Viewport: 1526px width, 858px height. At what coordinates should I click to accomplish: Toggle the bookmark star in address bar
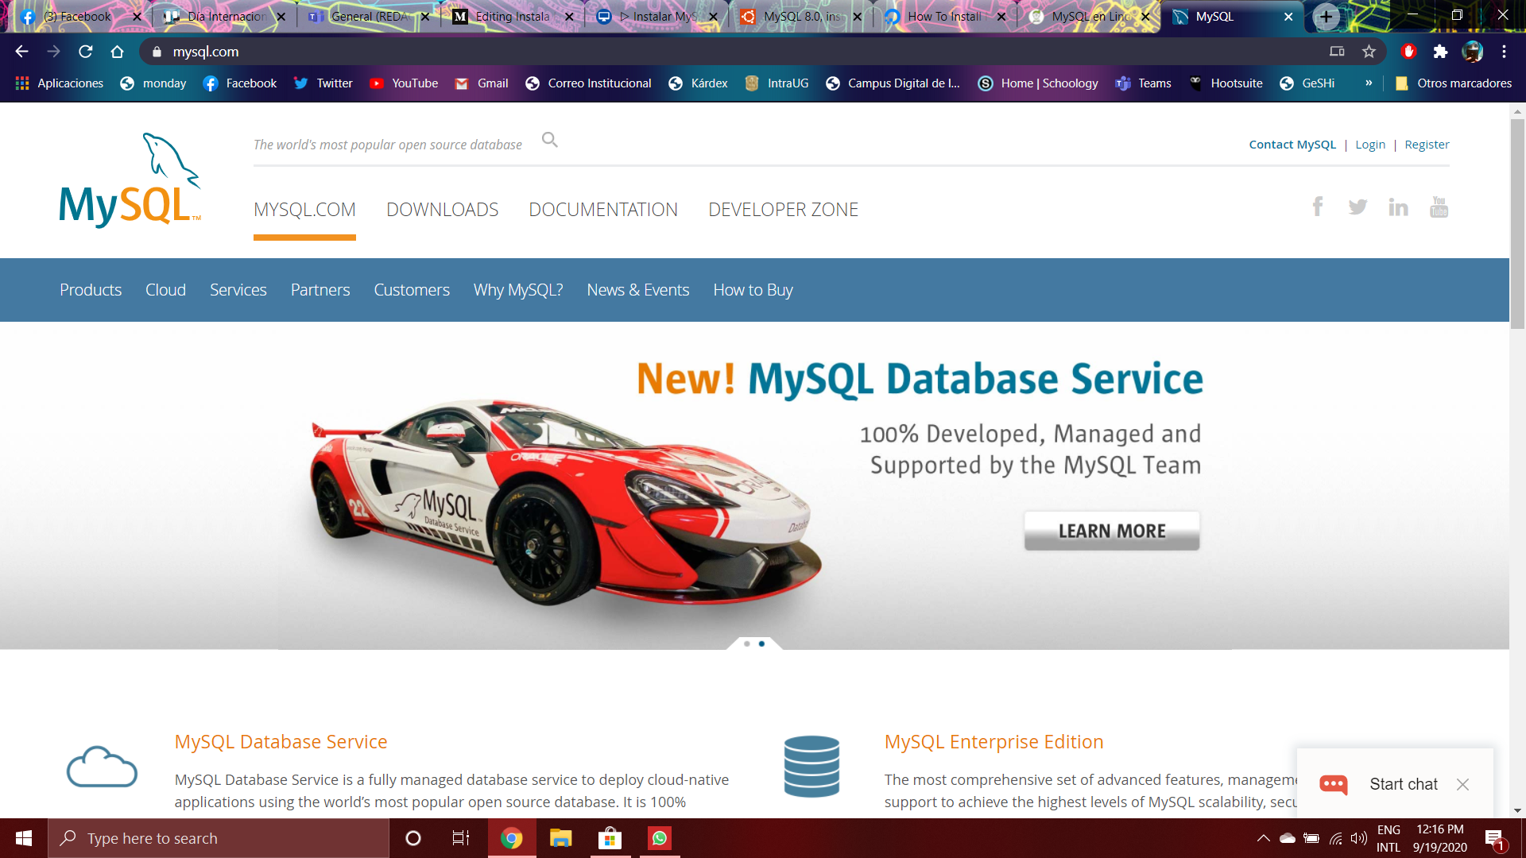click(1369, 51)
